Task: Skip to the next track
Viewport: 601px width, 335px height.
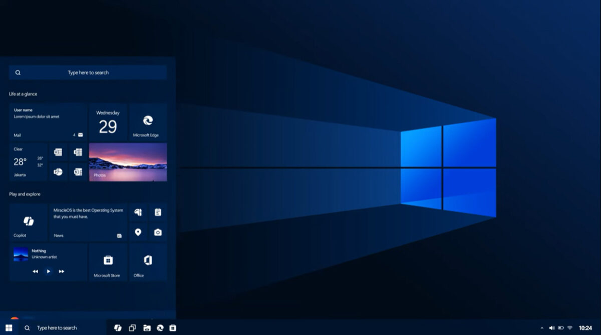Action: (x=61, y=271)
